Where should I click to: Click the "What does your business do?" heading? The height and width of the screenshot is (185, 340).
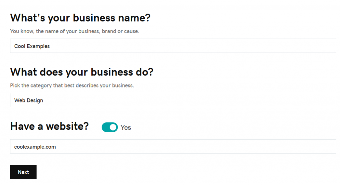[82, 72]
